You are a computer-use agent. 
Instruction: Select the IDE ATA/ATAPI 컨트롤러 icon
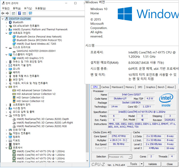coord(10,26)
